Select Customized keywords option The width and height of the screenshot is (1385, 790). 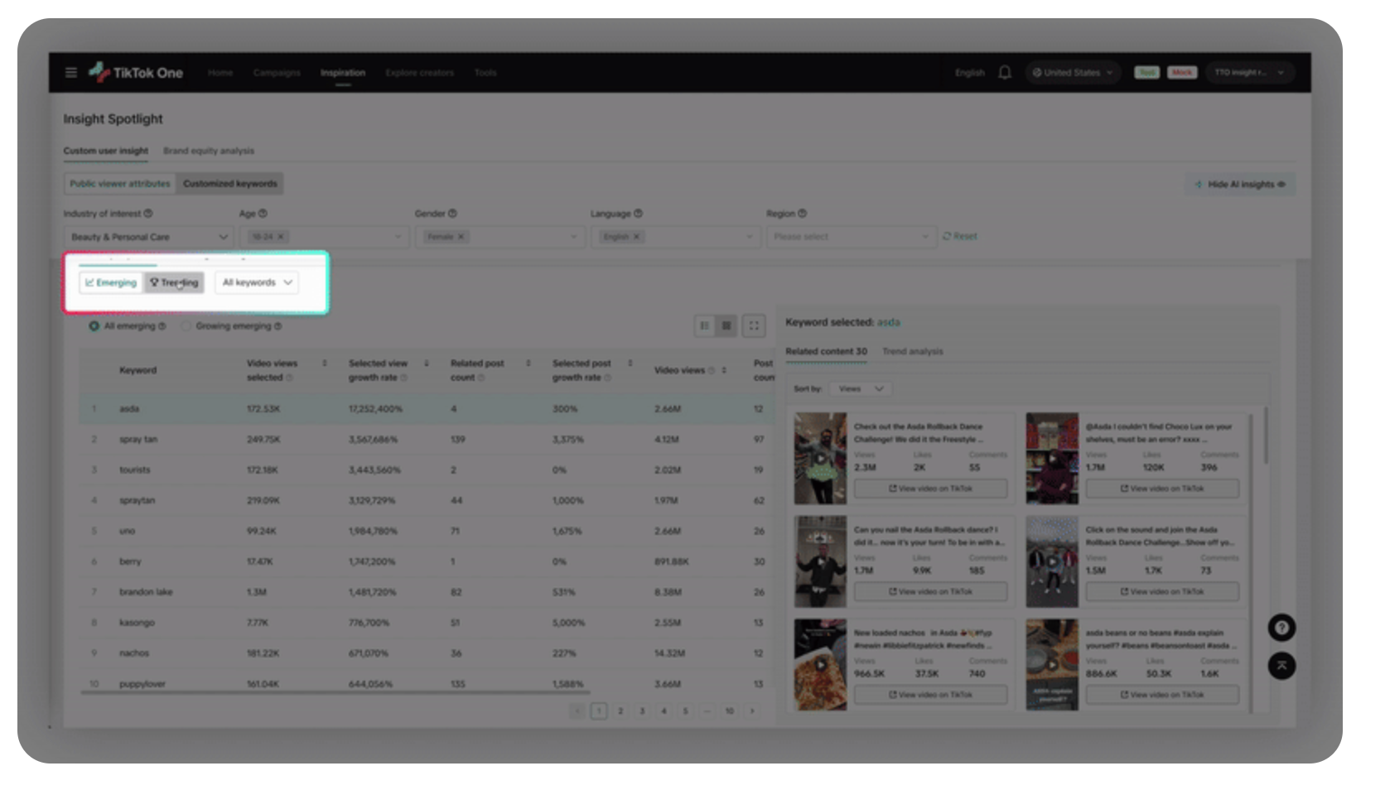230,184
